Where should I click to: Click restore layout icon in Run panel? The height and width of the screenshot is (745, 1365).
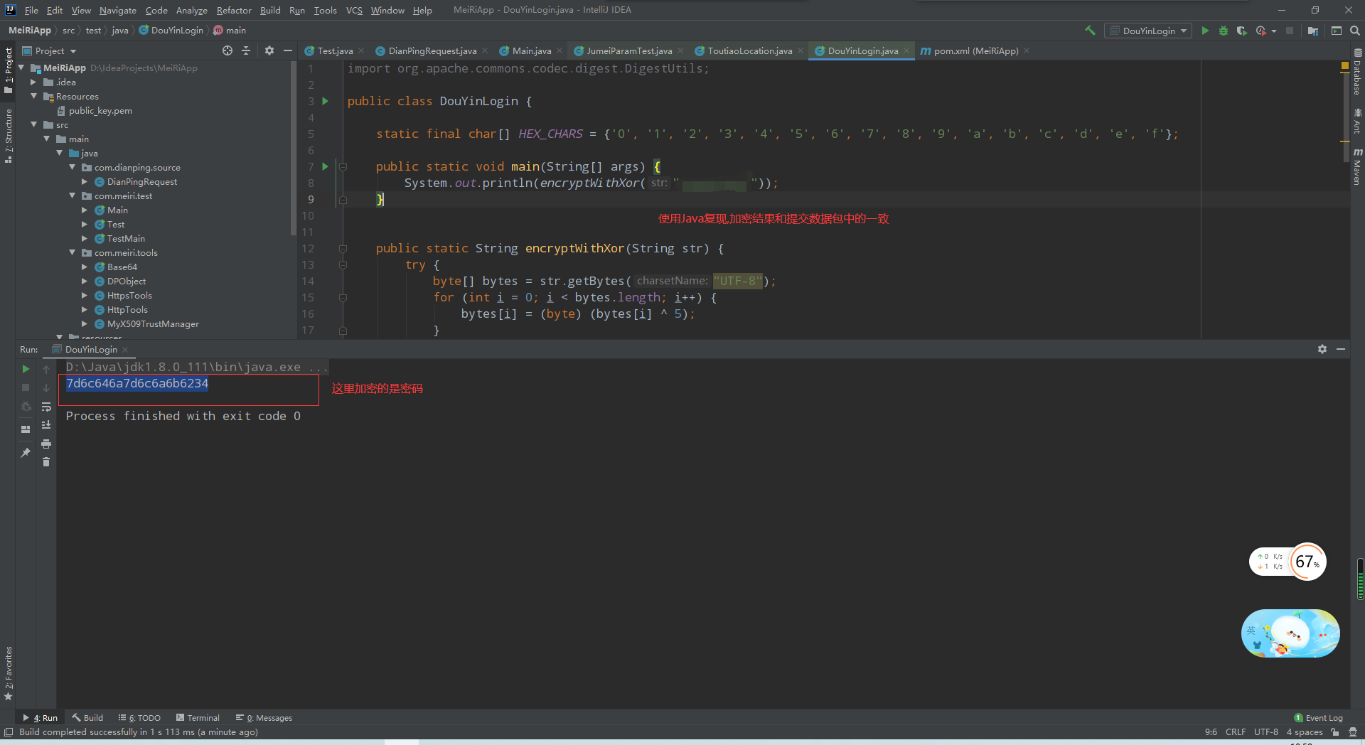pos(26,429)
